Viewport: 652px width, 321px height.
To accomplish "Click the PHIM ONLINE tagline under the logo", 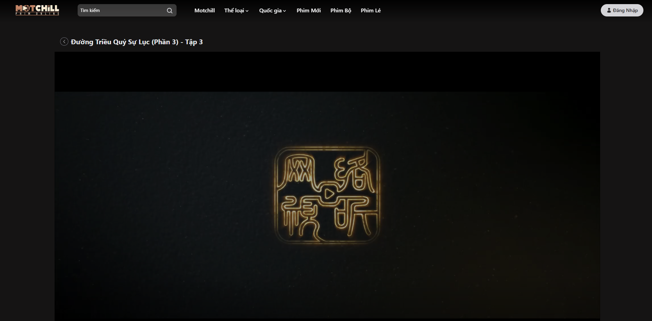I will pyautogui.click(x=37, y=14).
